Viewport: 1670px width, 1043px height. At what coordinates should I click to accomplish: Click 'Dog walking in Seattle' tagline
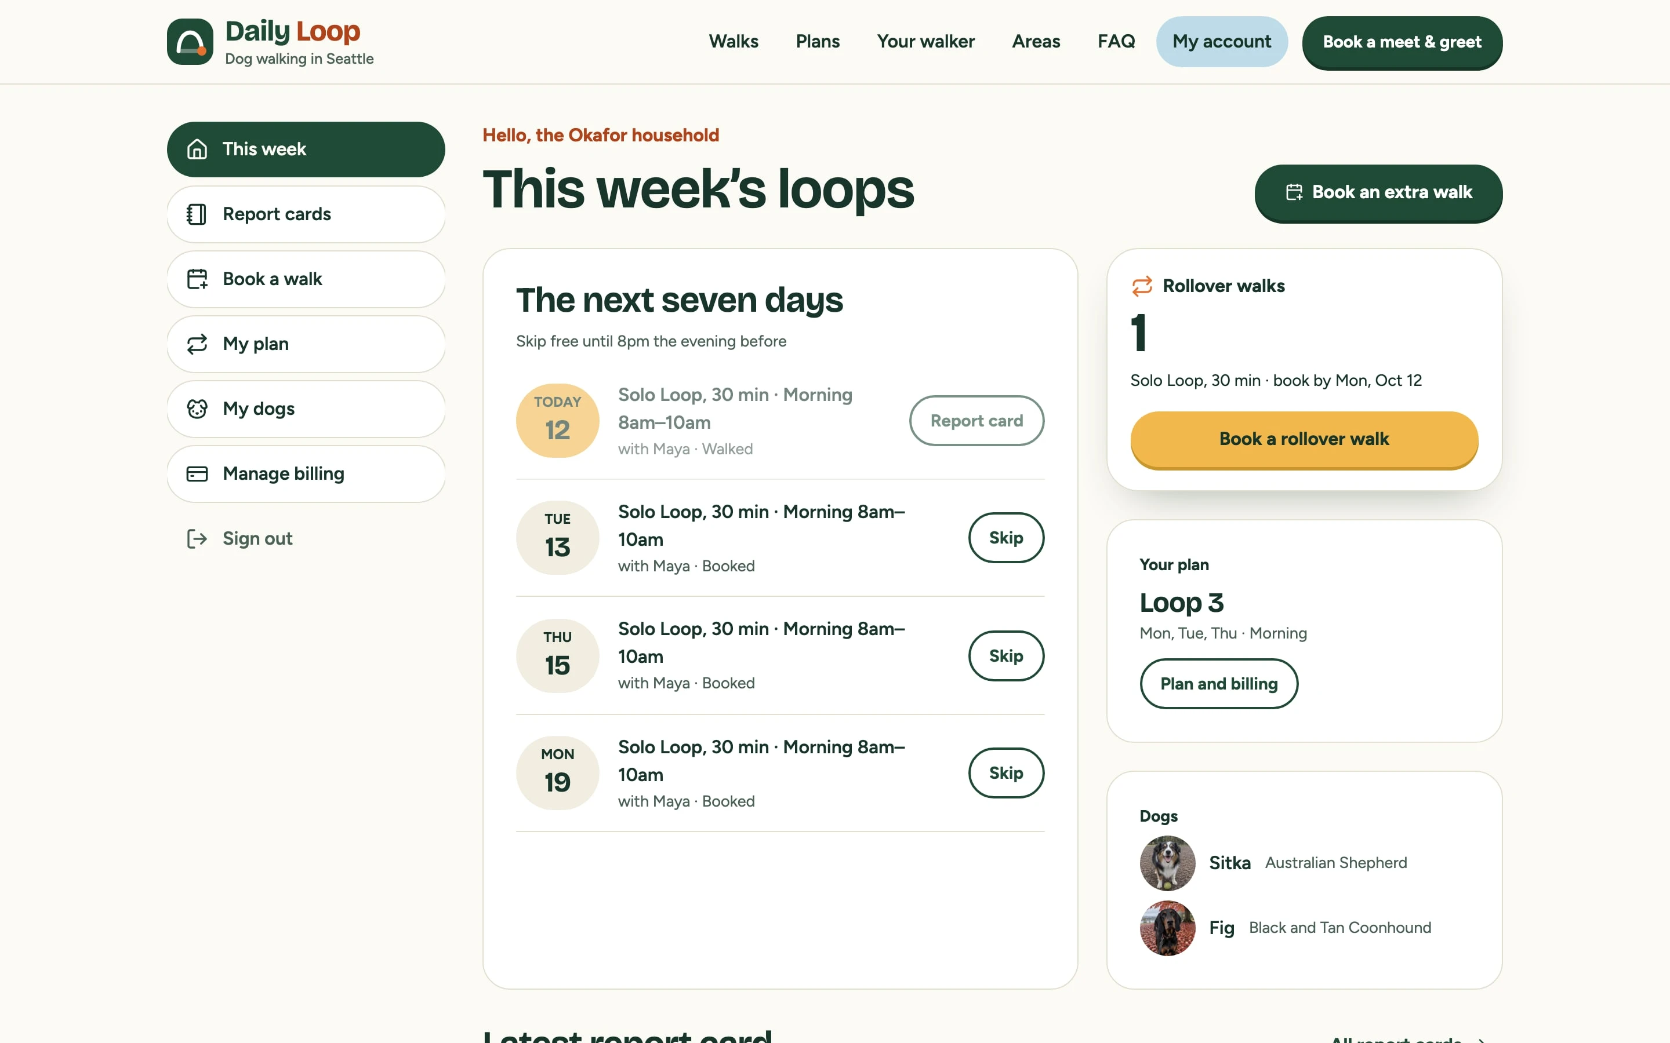pyautogui.click(x=299, y=59)
